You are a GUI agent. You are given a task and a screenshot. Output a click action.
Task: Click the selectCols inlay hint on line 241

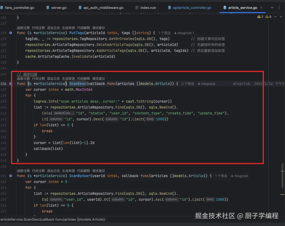(x=64, y=113)
